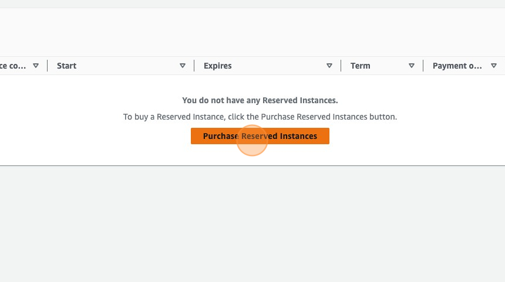
Task: Open sort arrow on Payment option column
Action: tap(494, 66)
